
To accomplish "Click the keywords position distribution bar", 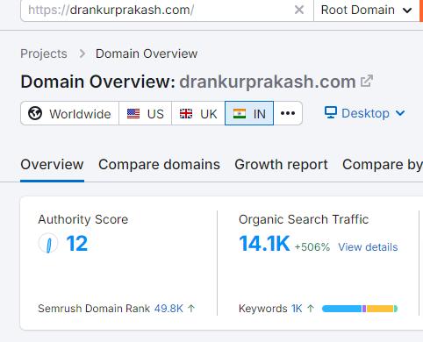I will coord(360,309).
